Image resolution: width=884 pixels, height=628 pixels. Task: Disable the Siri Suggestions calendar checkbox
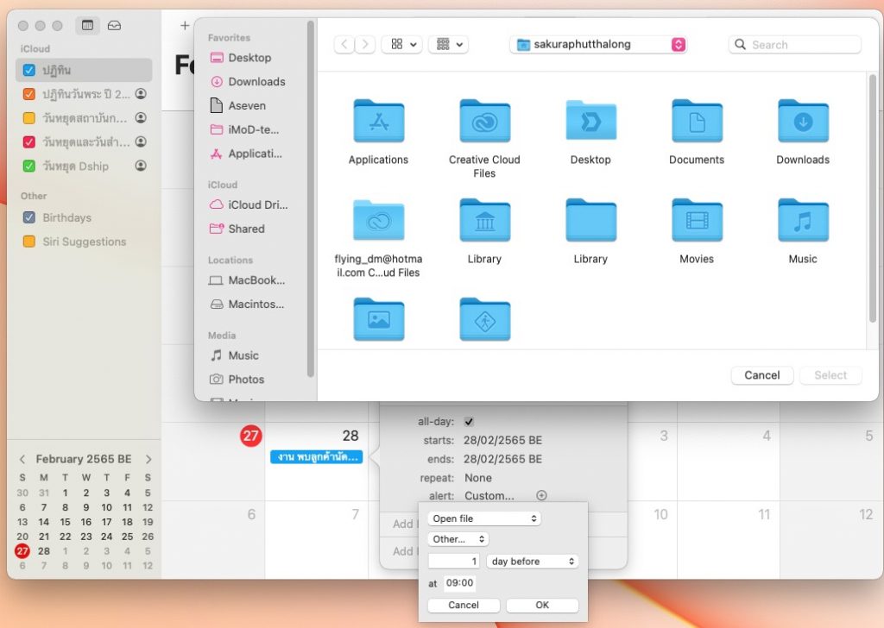coord(29,242)
